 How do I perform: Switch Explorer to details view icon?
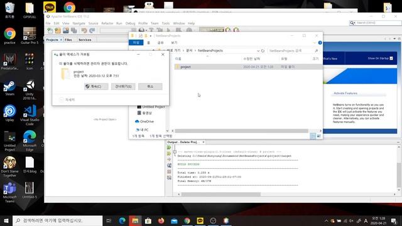click(313, 136)
